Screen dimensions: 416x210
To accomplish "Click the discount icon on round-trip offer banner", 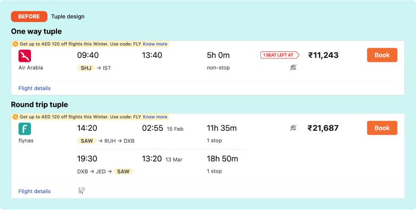I will point(16,117).
